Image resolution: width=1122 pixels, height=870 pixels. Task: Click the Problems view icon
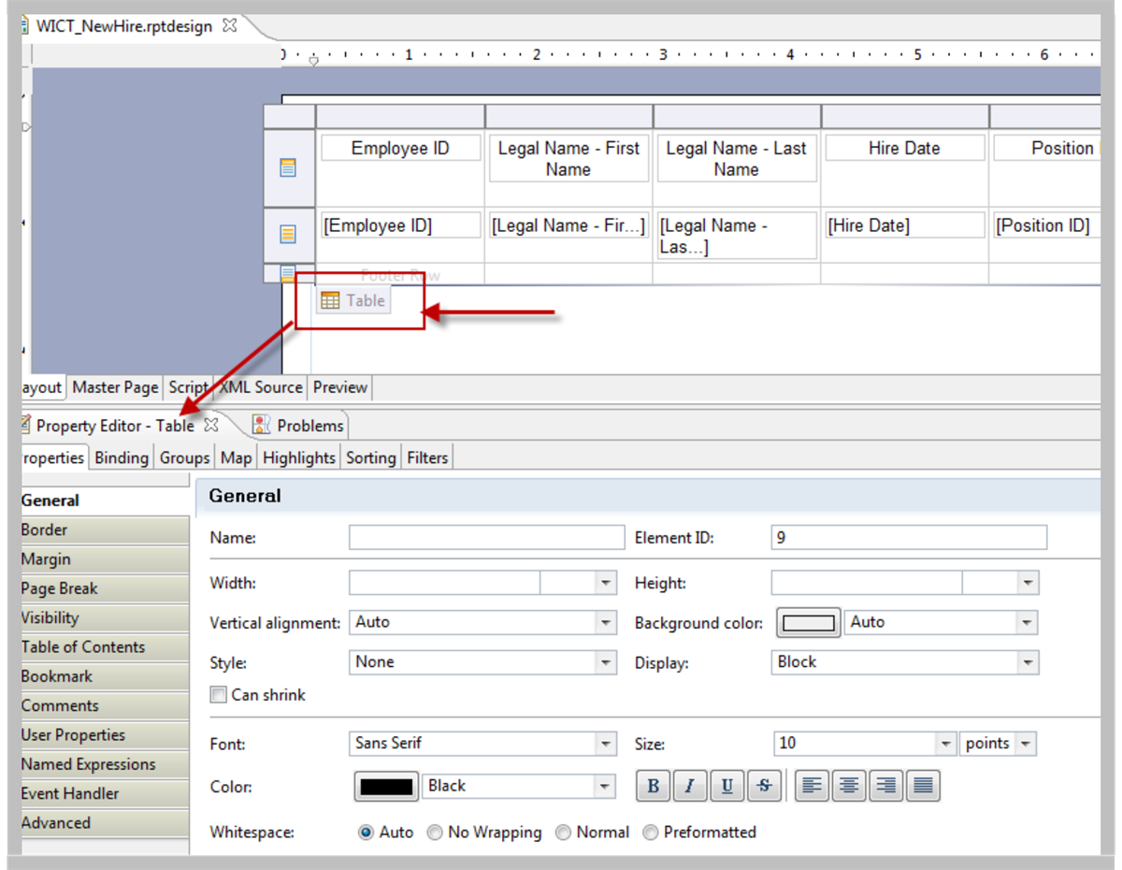tap(262, 426)
